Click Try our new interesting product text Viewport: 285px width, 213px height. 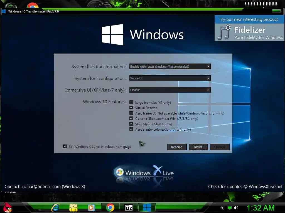pyautogui.click(x=249, y=19)
